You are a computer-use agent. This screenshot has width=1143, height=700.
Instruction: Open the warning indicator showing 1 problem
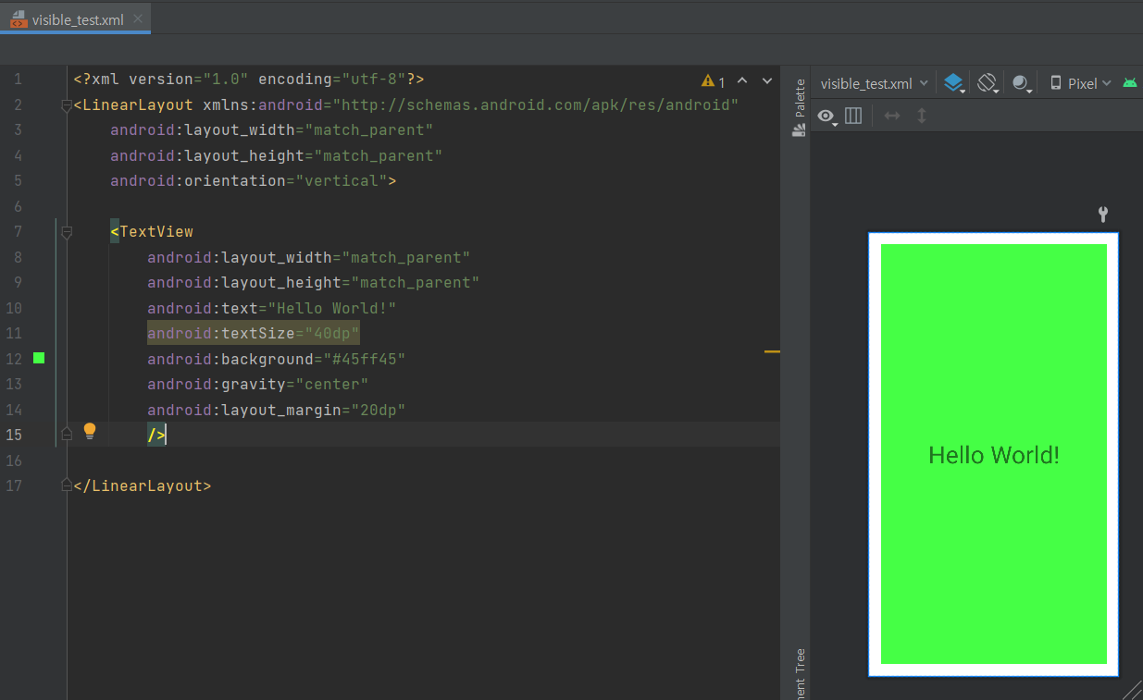(714, 81)
